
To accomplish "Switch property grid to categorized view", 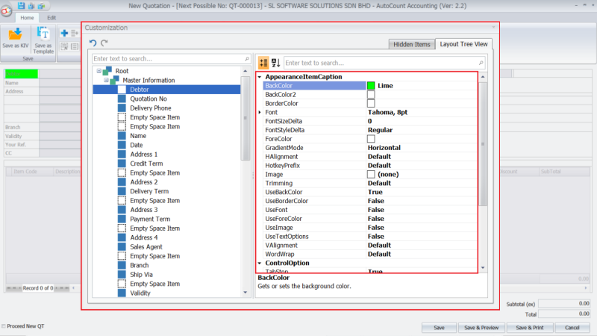I will tap(263, 63).
